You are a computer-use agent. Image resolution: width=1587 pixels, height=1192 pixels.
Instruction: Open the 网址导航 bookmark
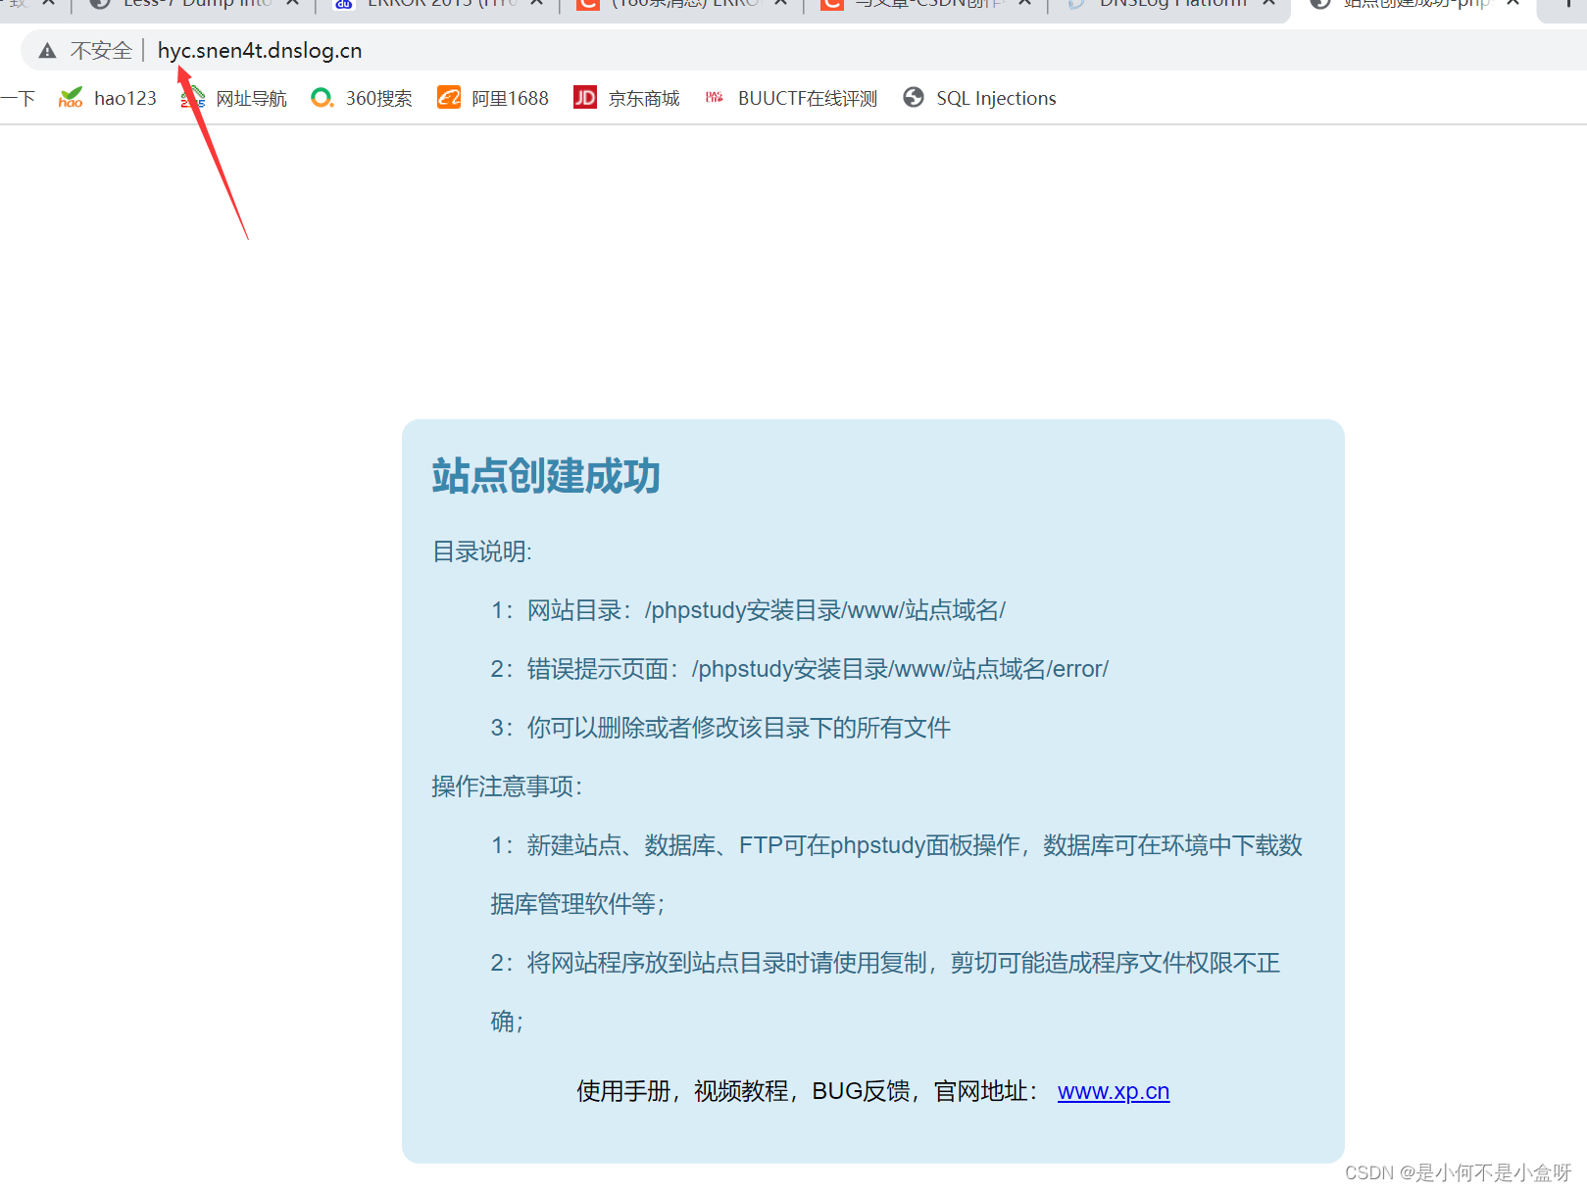pyautogui.click(x=234, y=98)
